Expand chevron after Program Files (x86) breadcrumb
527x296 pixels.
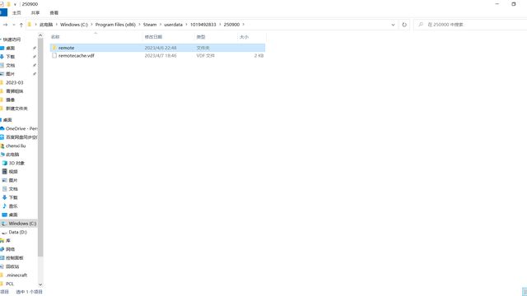click(x=139, y=25)
